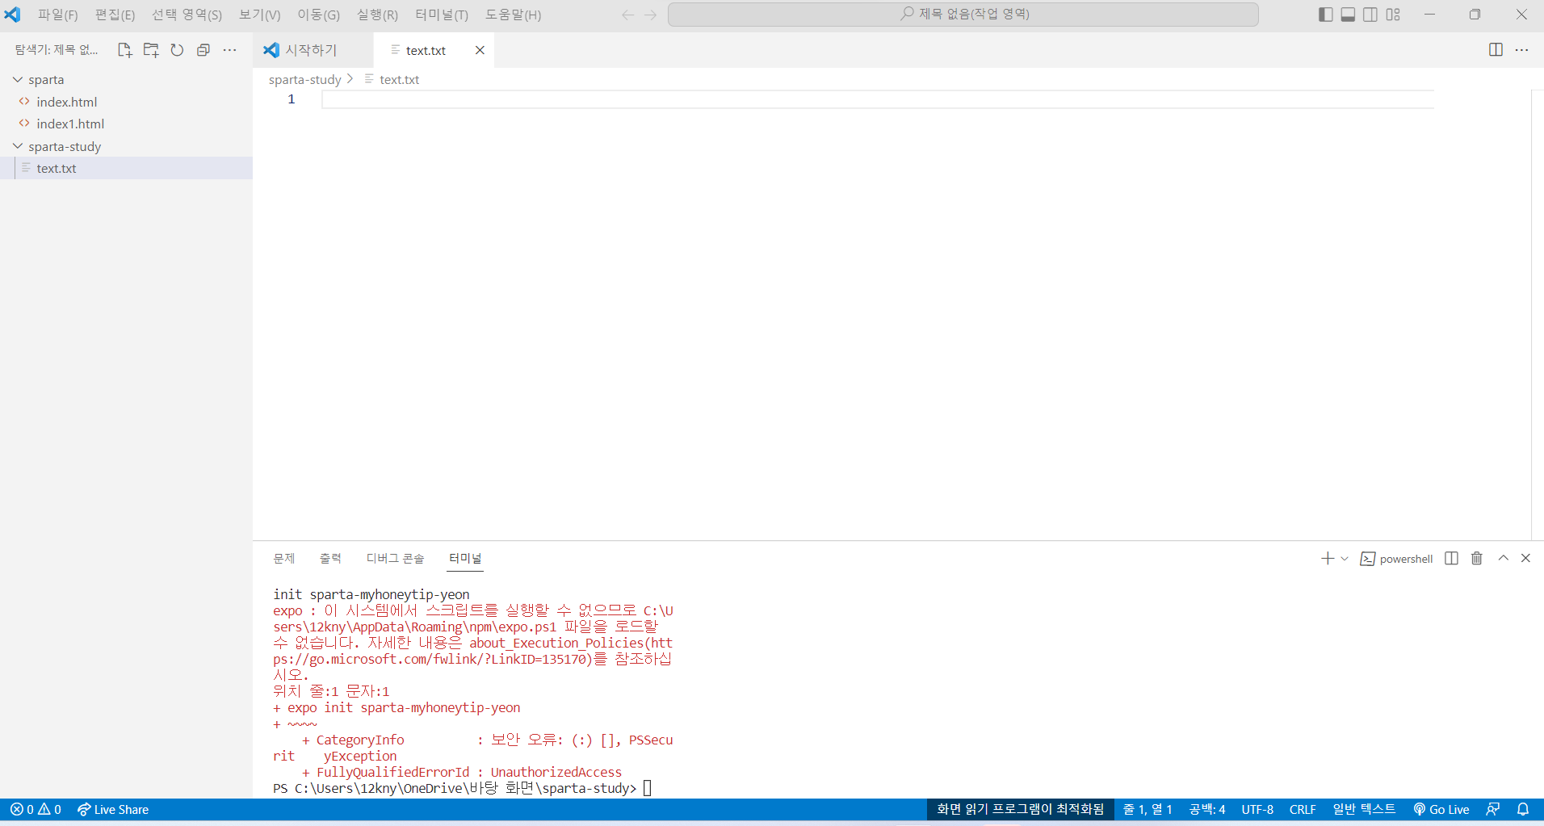Click 화면 읽기 프로그램이 최적화됨 status item
The image size is (1544, 826).
(1020, 809)
